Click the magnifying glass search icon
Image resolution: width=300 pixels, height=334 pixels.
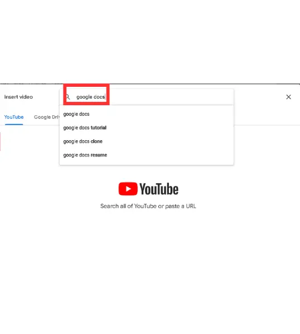[68, 97]
